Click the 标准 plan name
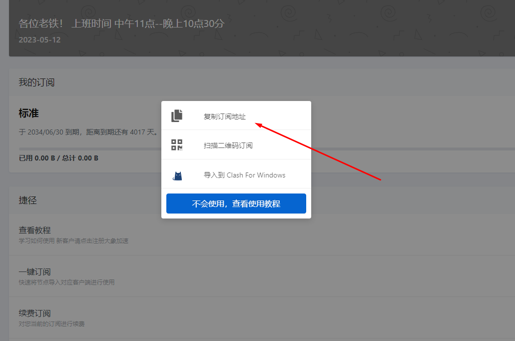Viewport: 515px width, 341px height. [28, 113]
